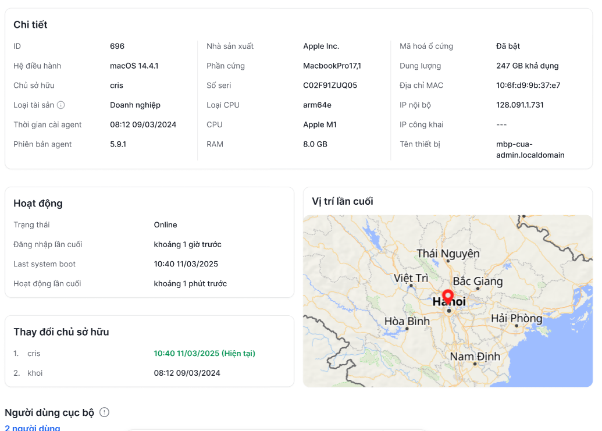602x431 pixels.
Task: Click owner value 'cris' in Chi tiết
Action: 116,85
